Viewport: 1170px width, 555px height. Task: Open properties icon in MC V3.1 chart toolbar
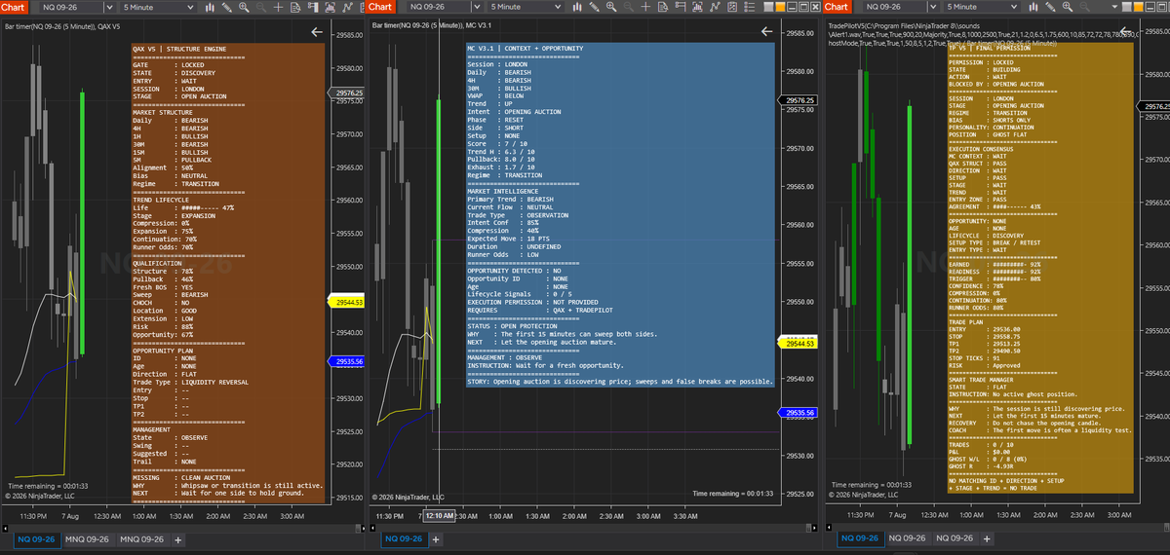732,7
